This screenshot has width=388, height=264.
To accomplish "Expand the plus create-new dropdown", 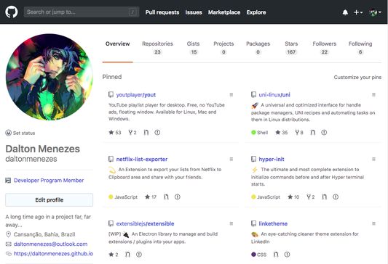I will pos(358,12).
